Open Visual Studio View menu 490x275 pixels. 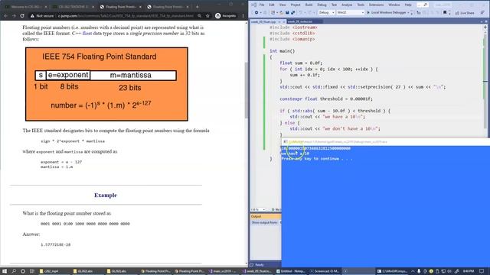pyautogui.click(x=283, y=5)
